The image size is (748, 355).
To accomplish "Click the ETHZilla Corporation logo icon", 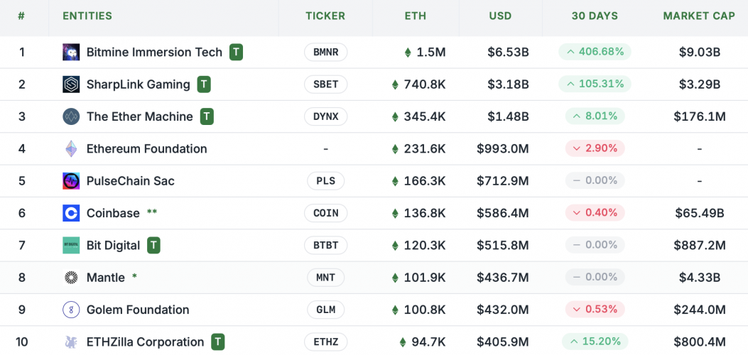I will (71, 342).
